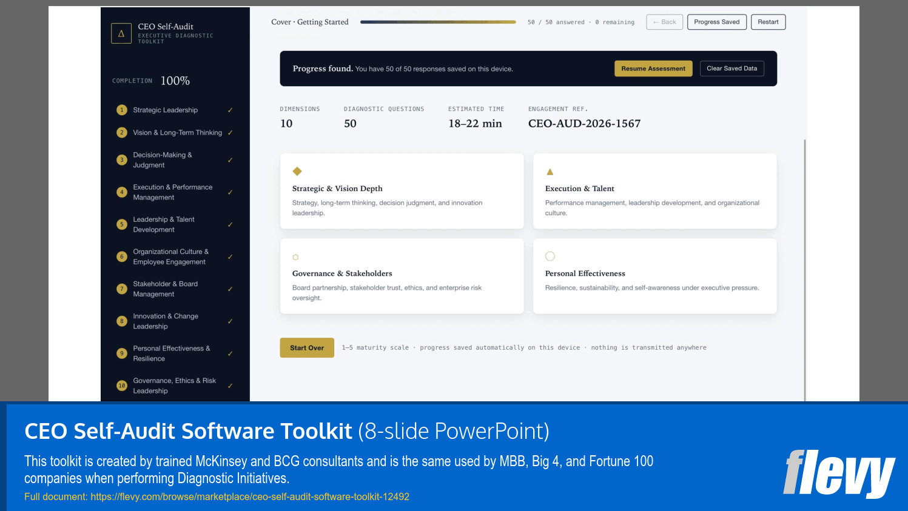Click the hexagon icon on Governance & Stakeholders card
The width and height of the screenshot is (908, 511).
tap(295, 257)
